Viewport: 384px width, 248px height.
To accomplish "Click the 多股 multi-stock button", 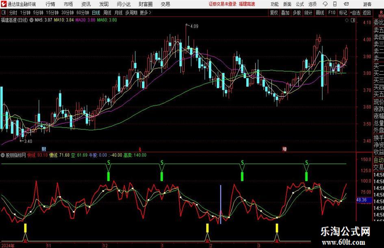I will tap(297, 13).
